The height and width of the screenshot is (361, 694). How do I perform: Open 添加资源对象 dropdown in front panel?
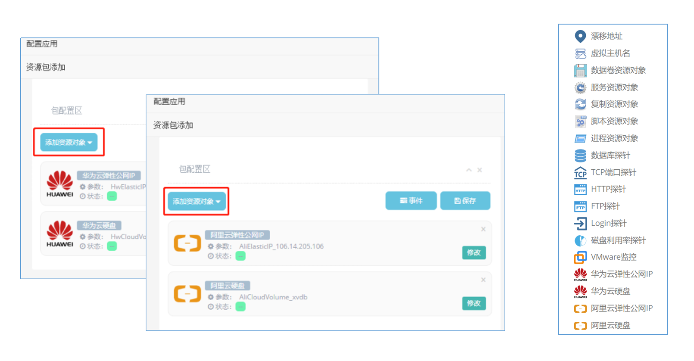point(197,202)
